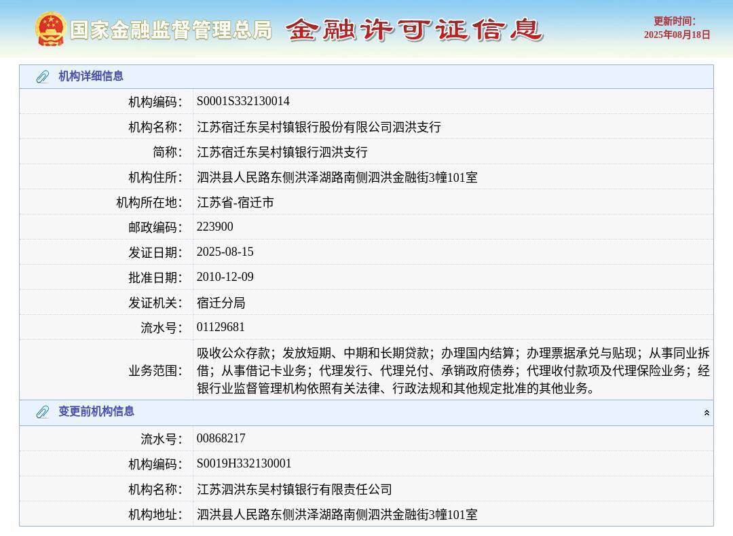Click the 发证日期 label
The image size is (733, 536).
point(155,252)
